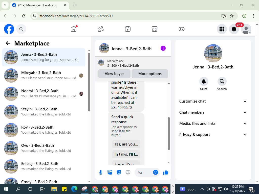The height and width of the screenshot is (194, 259).
Task: Open the Roy 3-Bed,2-Bath conversation
Action: pos(44,130)
